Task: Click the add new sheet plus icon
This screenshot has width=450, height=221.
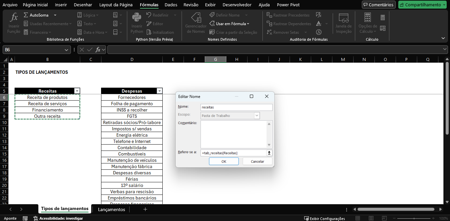Action: pos(145,209)
